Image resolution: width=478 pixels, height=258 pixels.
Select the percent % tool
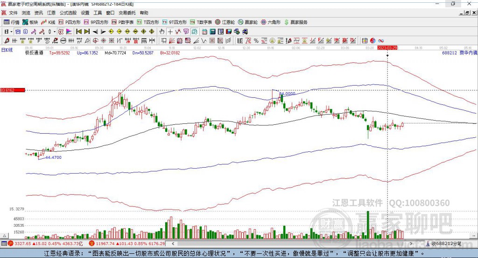coord(256,41)
